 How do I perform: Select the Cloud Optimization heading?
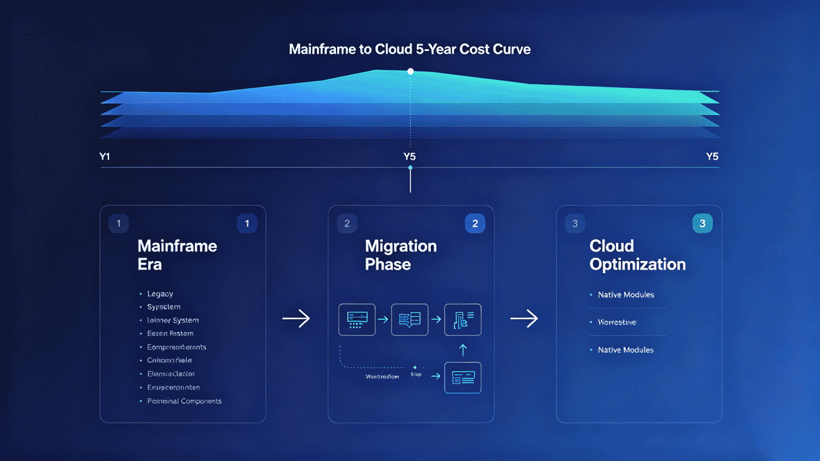click(638, 255)
